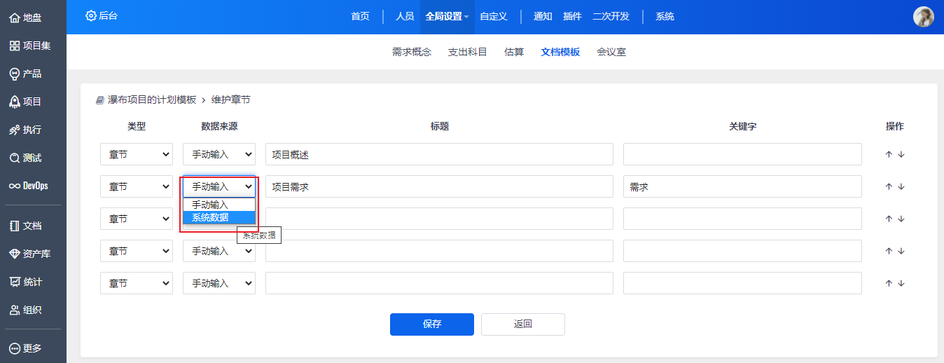
Task: Focus empty keyword field in fourth row
Action: (742, 251)
